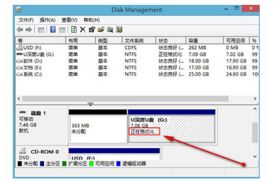This screenshot has width=277, height=182.
Task: Open the 操作(A) menu
Action: [47, 20]
